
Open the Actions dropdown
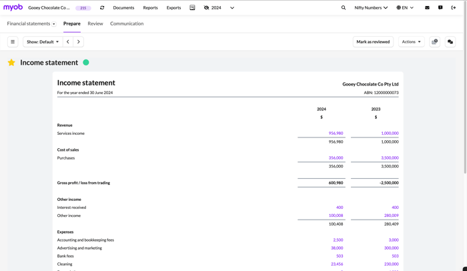pyautogui.click(x=412, y=42)
